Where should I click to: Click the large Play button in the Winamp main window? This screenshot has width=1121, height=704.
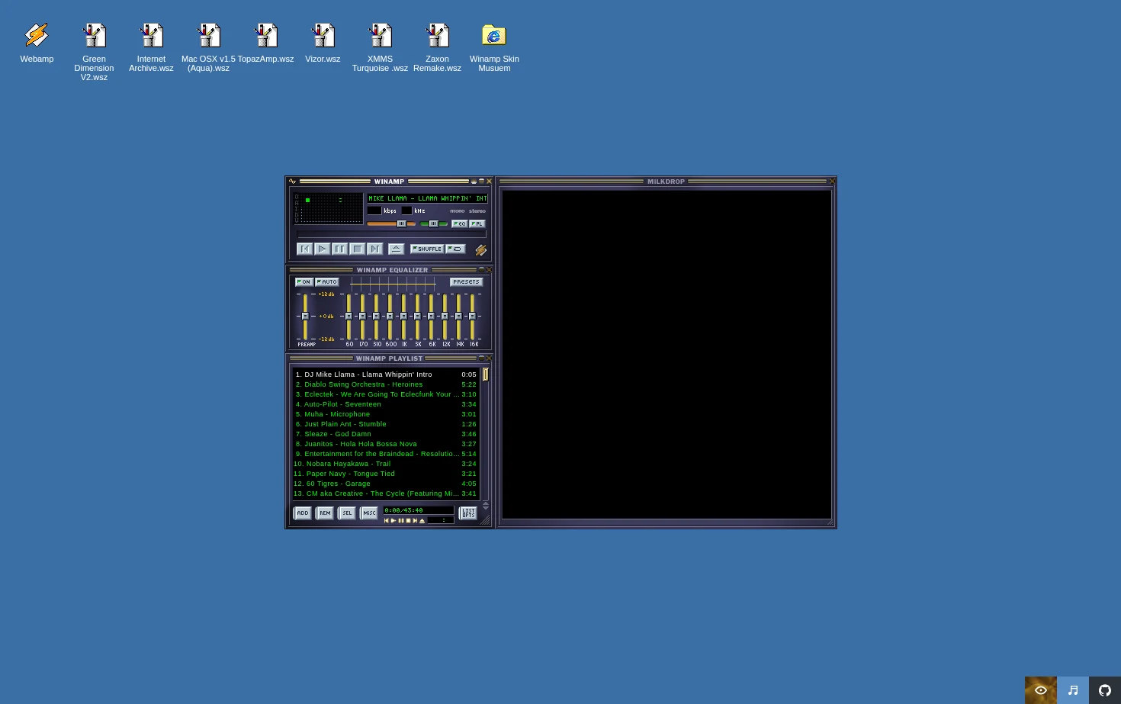[x=323, y=249]
